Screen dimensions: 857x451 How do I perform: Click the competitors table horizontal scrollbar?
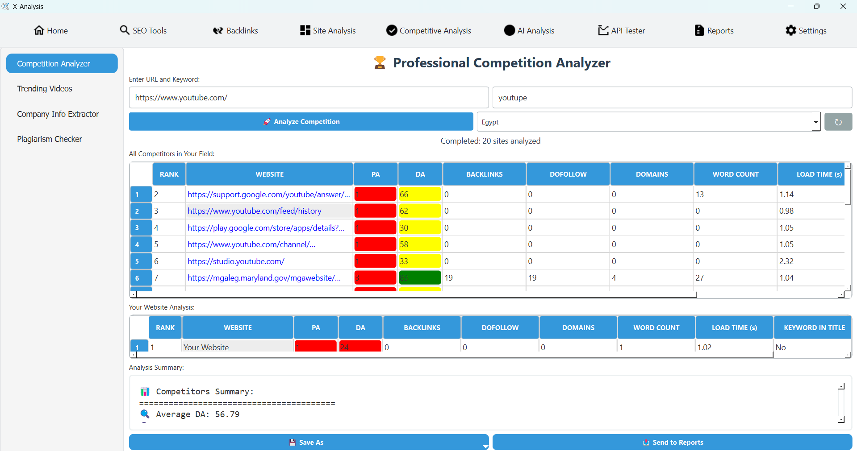417,294
